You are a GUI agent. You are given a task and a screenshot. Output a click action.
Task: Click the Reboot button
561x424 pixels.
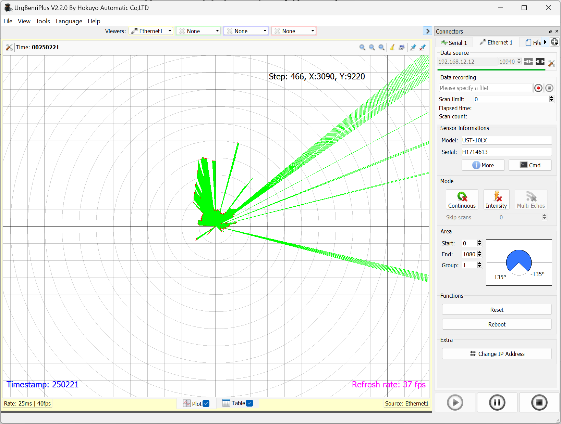coord(496,324)
